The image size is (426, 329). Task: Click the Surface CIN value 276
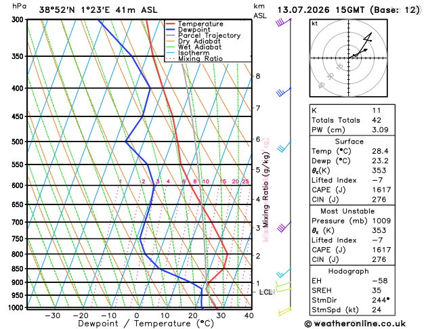tap(379, 200)
